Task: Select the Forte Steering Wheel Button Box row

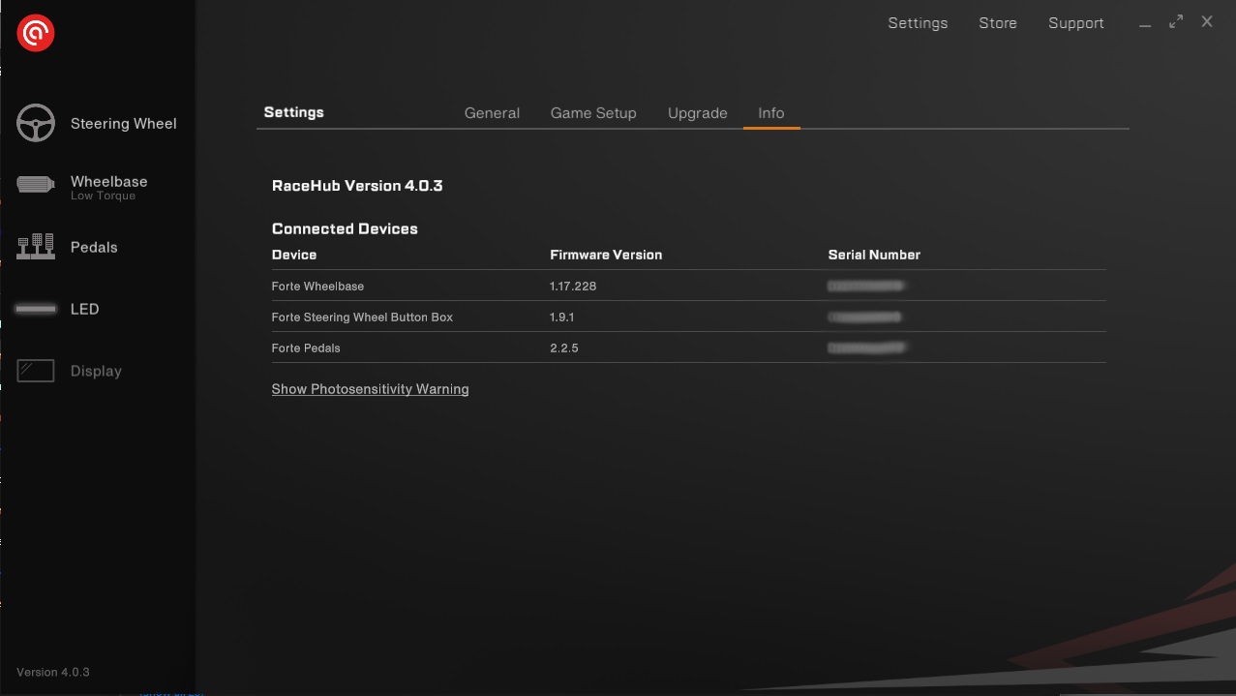Action: (x=688, y=317)
